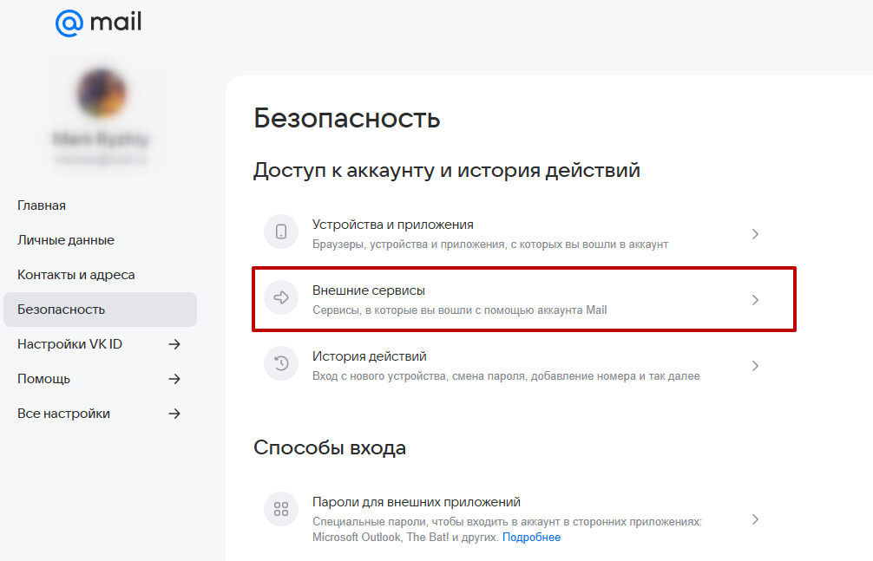The width and height of the screenshot is (873, 561).
Task: Click the clock icon for История действий
Action: click(x=281, y=365)
